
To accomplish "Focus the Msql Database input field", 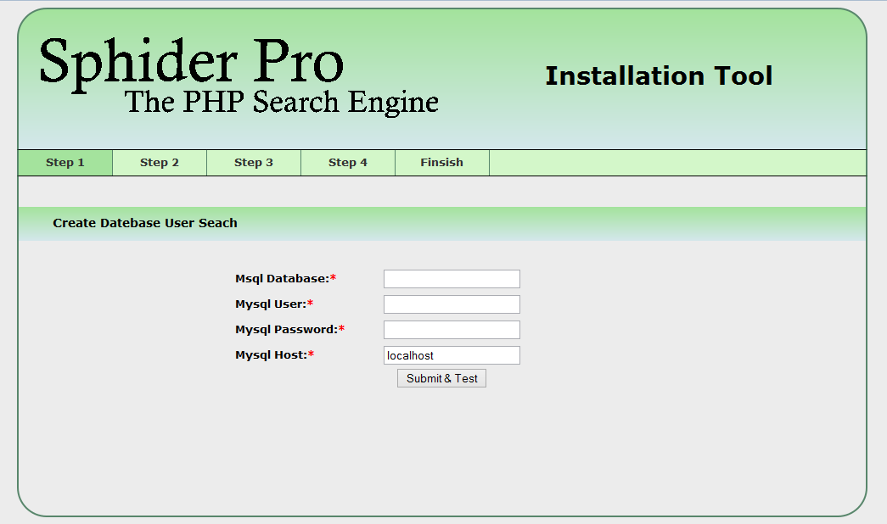I will coord(452,279).
